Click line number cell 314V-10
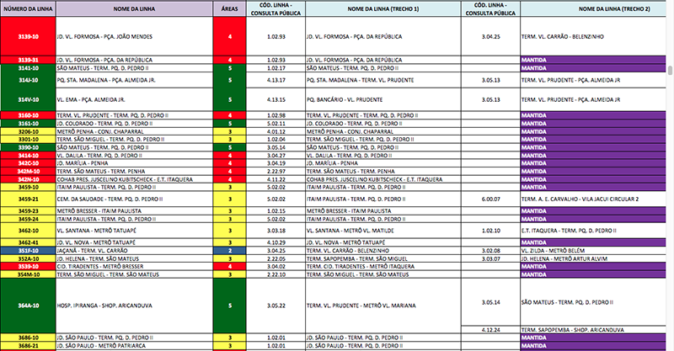 [28, 99]
